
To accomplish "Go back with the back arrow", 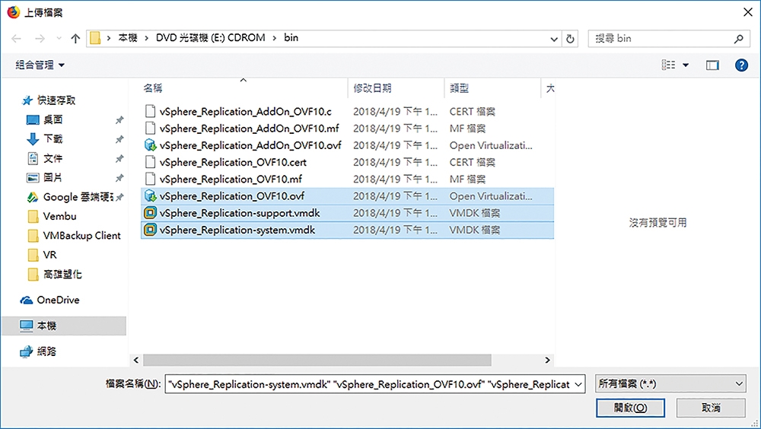I will point(17,38).
